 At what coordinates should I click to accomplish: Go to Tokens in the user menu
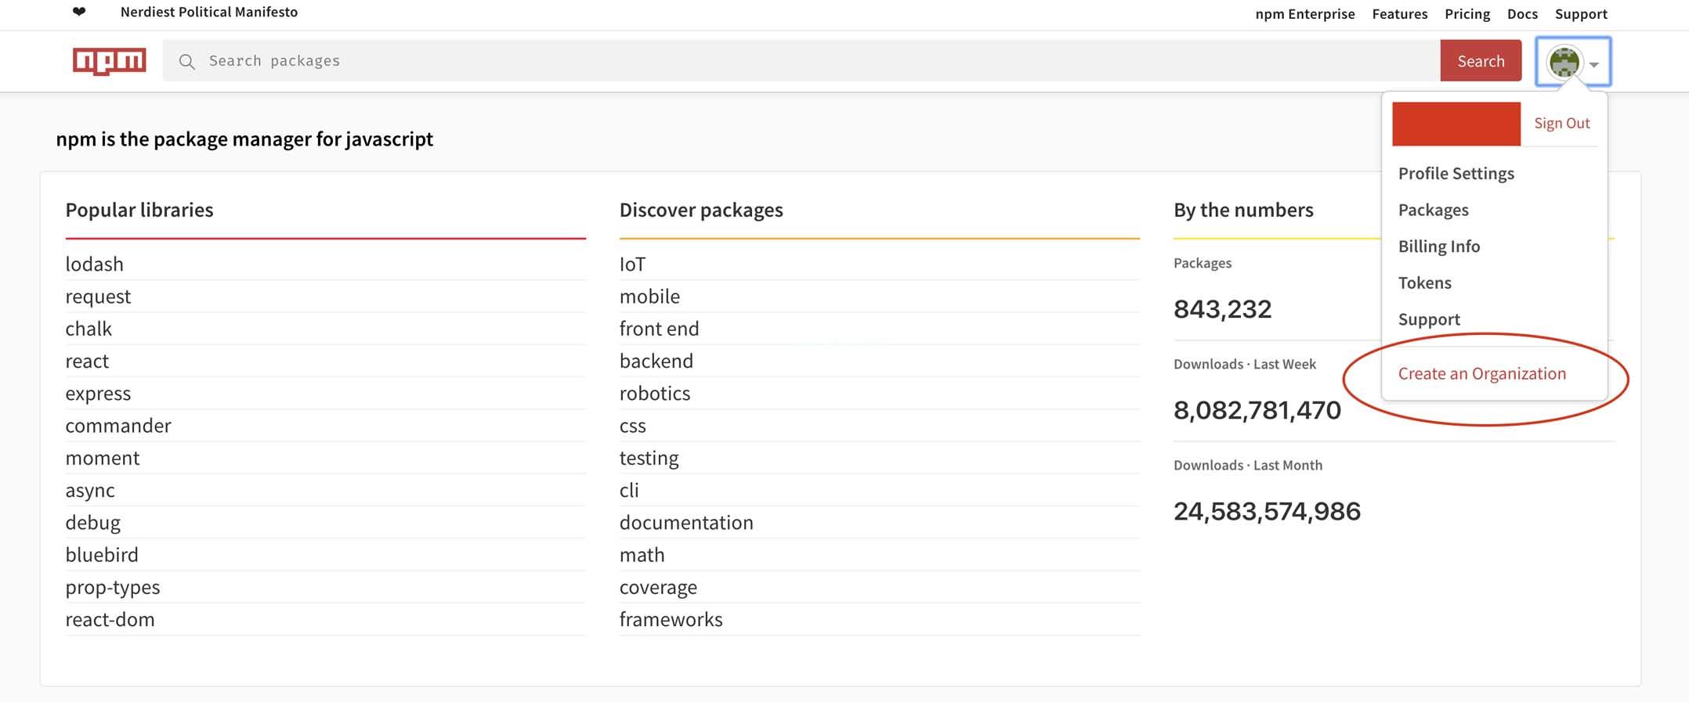(x=1424, y=283)
